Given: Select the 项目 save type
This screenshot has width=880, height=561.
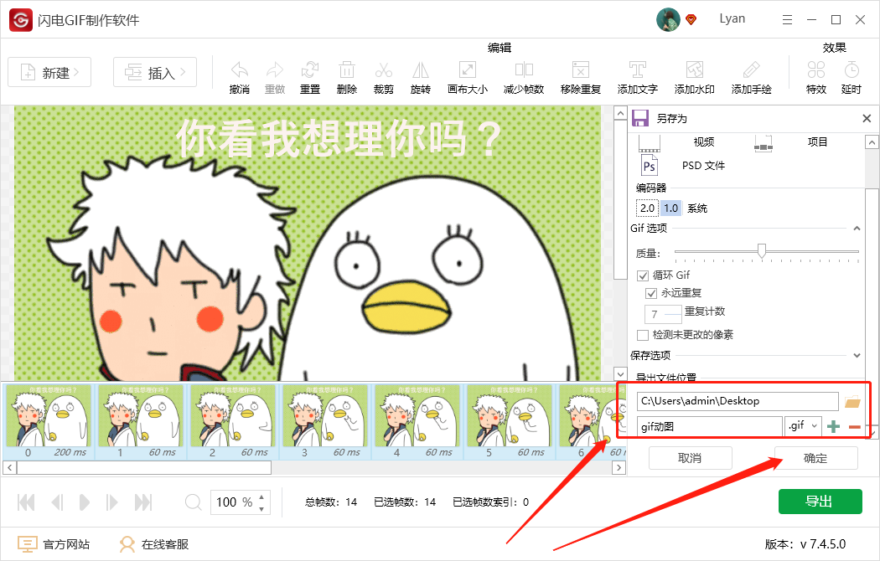Looking at the screenshot, I should (x=817, y=142).
